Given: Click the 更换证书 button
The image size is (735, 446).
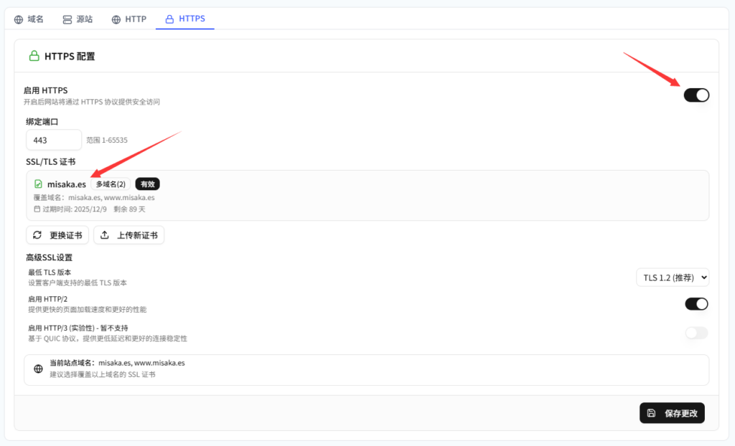Looking at the screenshot, I should pos(57,235).
